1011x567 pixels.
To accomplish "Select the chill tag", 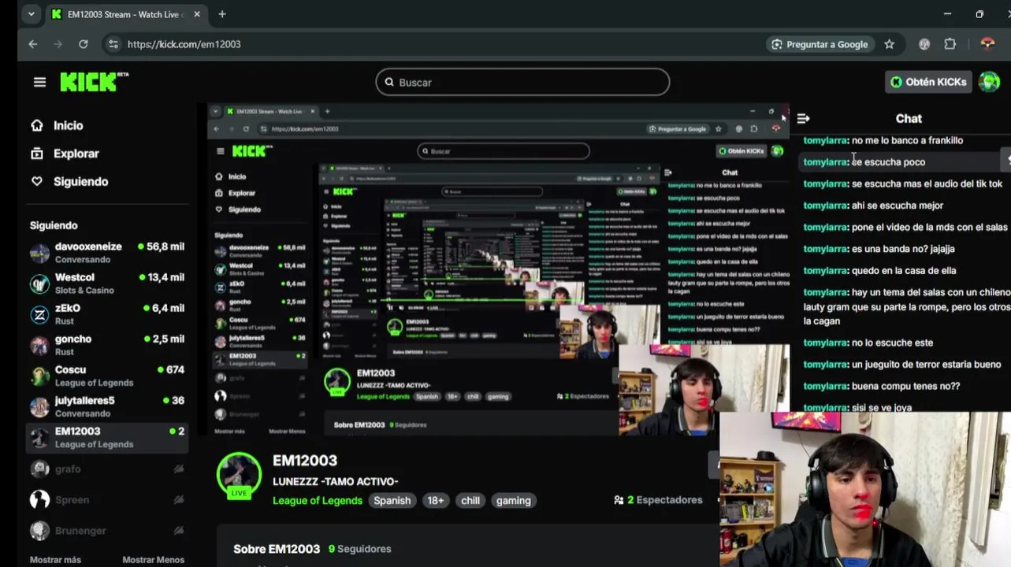I will tap(470, 500).
